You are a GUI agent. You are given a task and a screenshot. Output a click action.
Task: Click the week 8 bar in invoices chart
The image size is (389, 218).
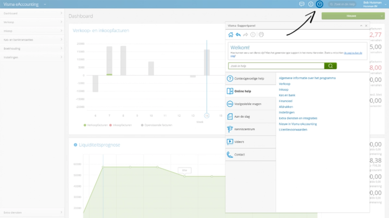tap(124, 61)
